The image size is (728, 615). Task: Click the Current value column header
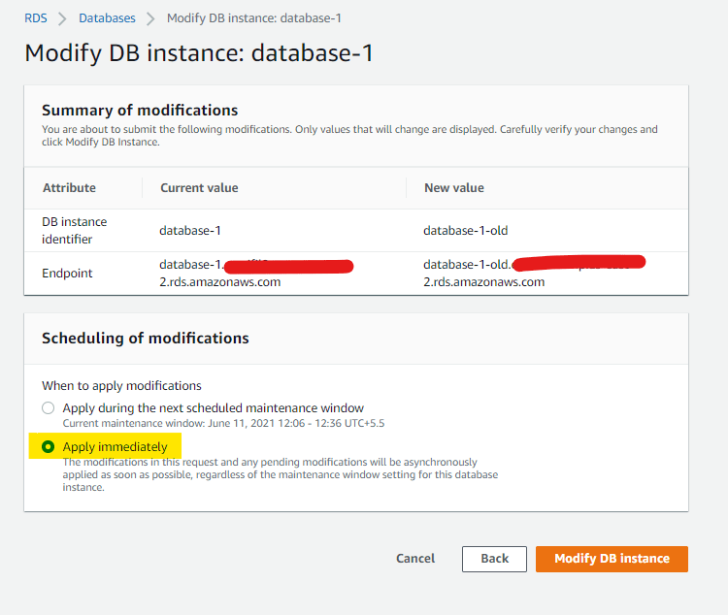pos(199,188)
